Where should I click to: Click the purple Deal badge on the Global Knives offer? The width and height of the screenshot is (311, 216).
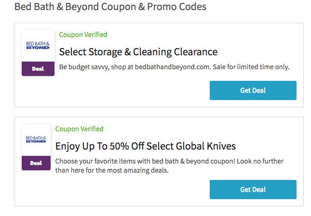36,163
